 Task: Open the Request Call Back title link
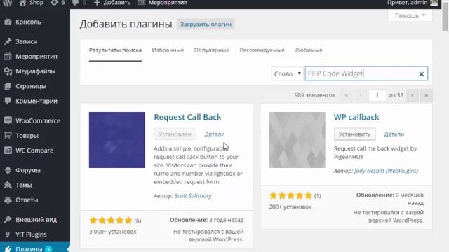pyautogui.click(x=187, y=117)
